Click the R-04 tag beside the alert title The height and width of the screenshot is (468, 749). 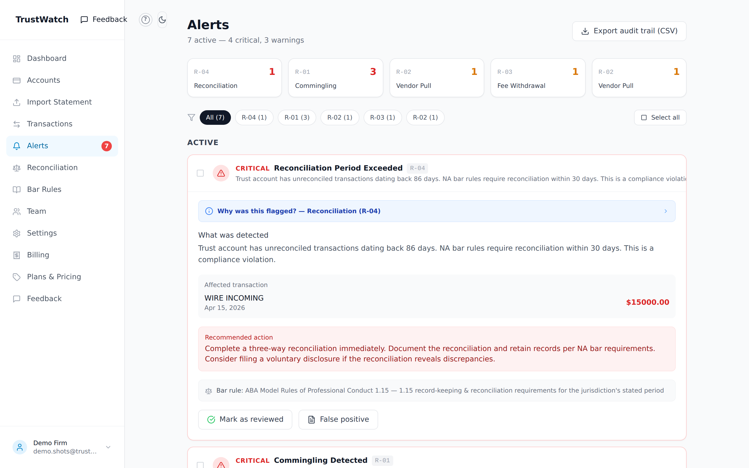(417, 168)
